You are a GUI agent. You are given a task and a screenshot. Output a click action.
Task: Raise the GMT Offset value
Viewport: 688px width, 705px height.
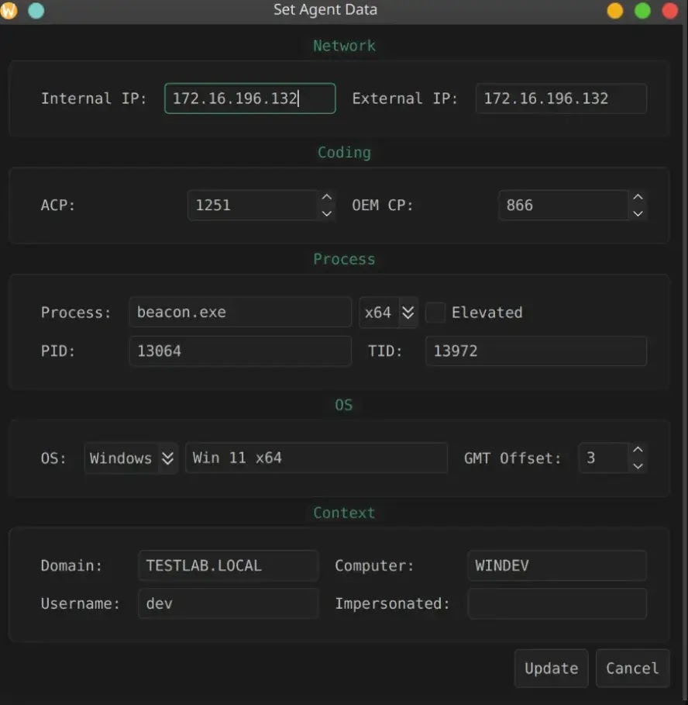click(638, 450)
